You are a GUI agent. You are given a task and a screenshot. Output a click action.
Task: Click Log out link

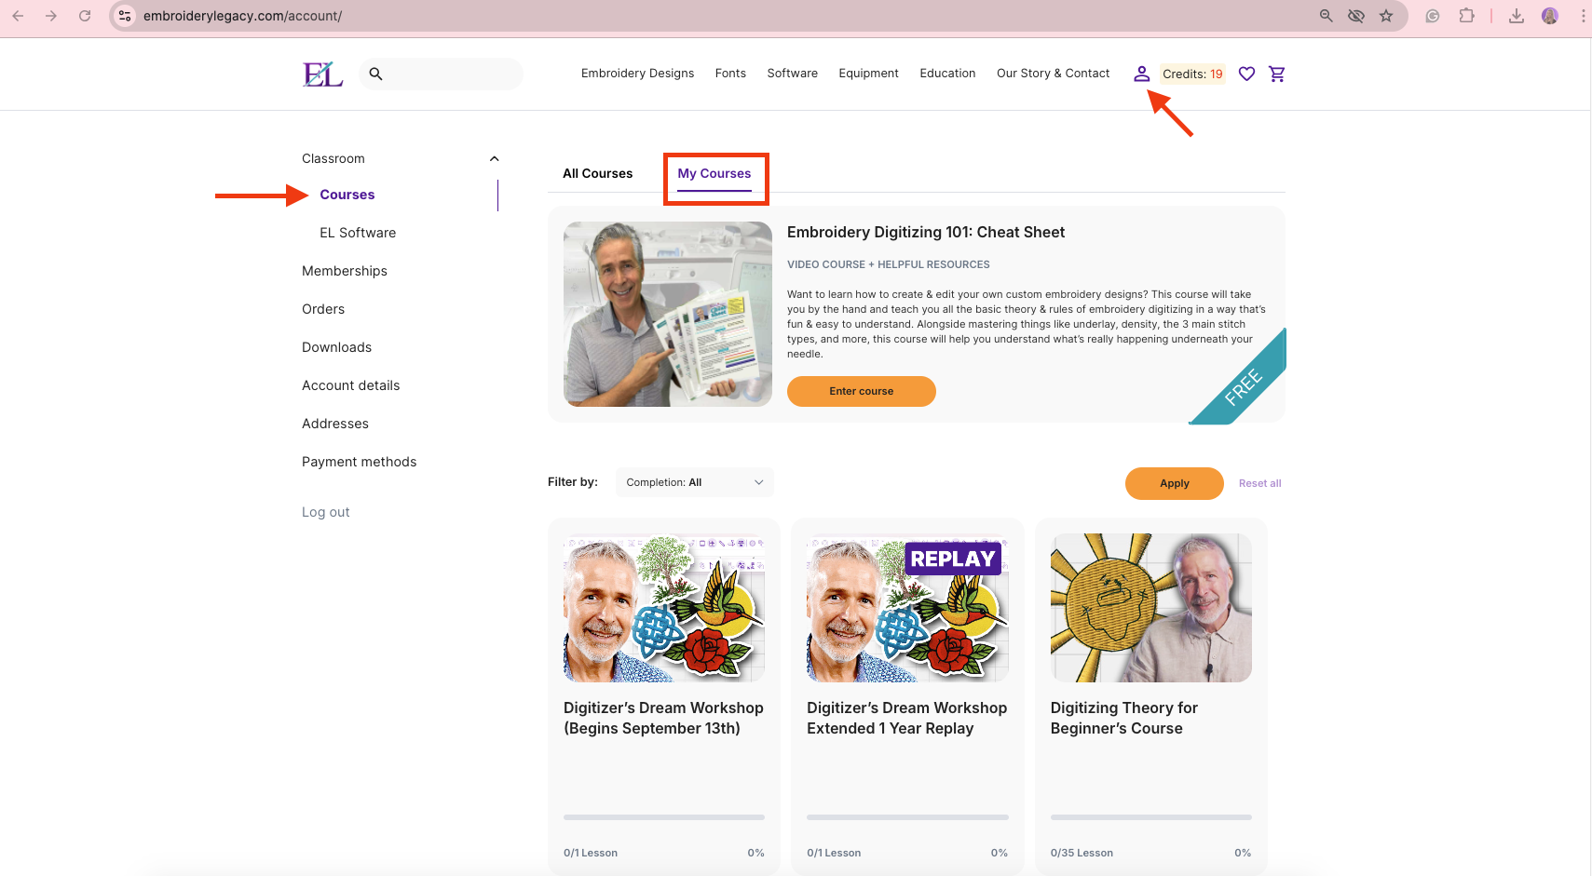click(x=326, y=512)
